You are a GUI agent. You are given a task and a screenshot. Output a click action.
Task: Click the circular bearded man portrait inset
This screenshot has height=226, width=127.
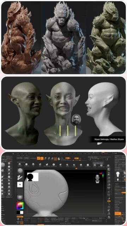[x=76, y=119]
